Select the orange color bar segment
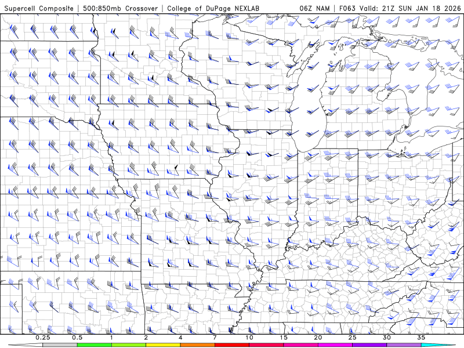Screen dimensions: 464x348 (198, 345)
